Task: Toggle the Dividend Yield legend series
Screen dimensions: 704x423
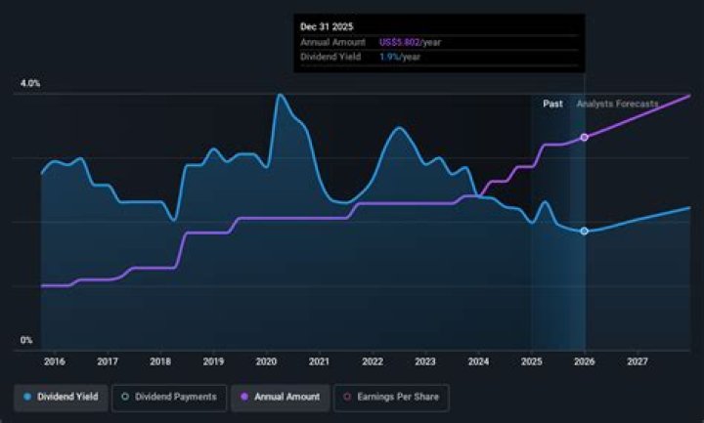Action: coord(61,397)
